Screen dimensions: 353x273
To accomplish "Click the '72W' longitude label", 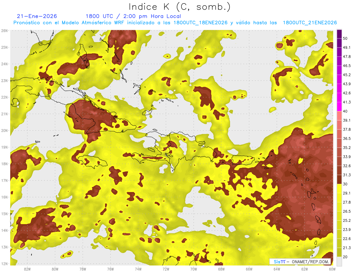I will click(x=166, y=269).
